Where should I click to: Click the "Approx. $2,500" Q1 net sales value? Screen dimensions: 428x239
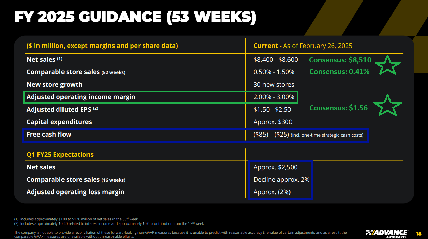pos(276,167)
